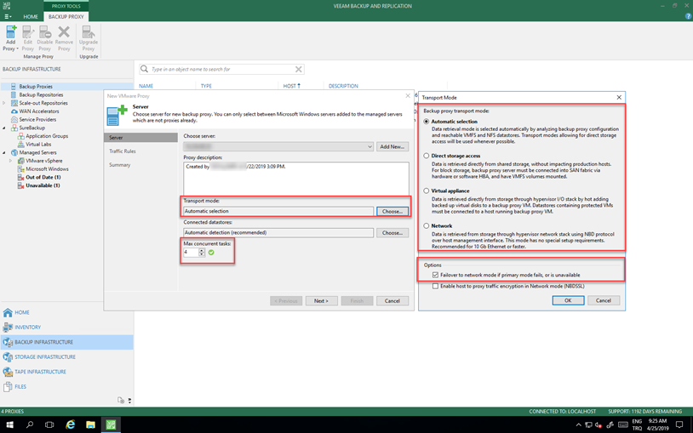This screenshot has height=433, width=693.
Task: Click Choose... next to Transport mode
Action: coord(392,211)
